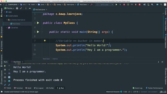Open the Profiler tool window
This screenshot has height=94, width=167.
tap(50, 88)
